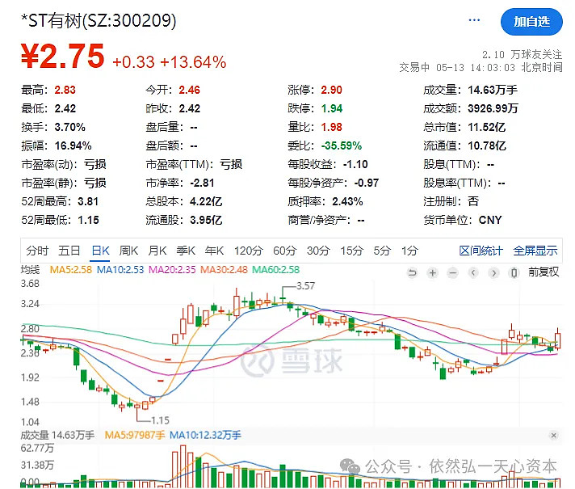Image resolution: width=575 pixels, height=489 pixels.
Task: Switch to the 五日 five-day chart tab
Action: coord(69,251)
